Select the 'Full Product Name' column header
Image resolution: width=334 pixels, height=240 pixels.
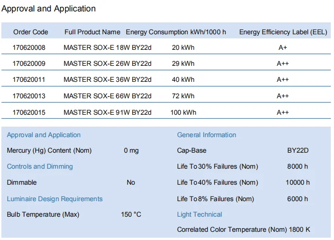92,32
